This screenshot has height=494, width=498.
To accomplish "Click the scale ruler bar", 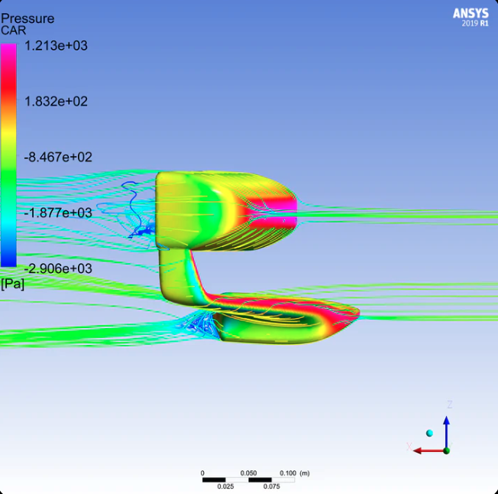I will [x=248, y=479].
